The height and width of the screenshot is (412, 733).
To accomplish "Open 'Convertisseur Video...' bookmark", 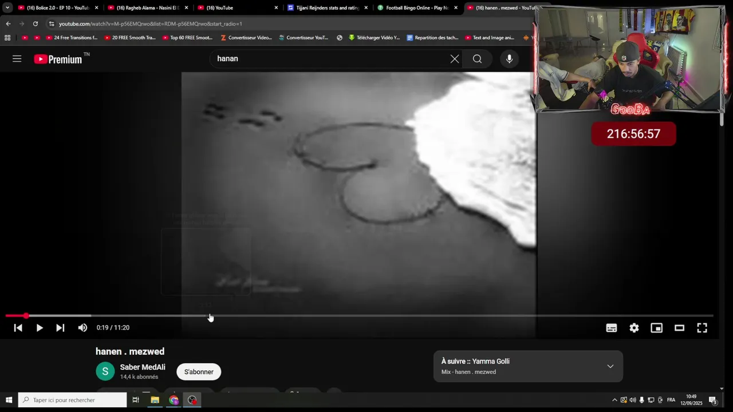I will (246, 38).
